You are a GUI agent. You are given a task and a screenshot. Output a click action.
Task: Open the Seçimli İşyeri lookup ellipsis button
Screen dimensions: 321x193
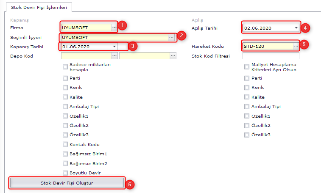(x=171, y=37)
